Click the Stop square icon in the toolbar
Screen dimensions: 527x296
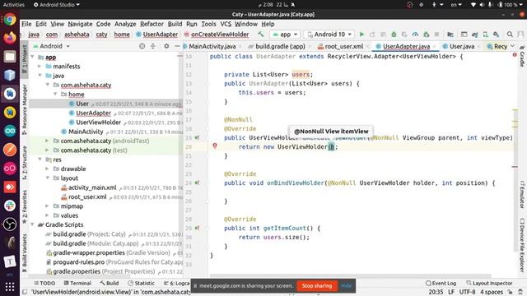[x=436, y=35]
